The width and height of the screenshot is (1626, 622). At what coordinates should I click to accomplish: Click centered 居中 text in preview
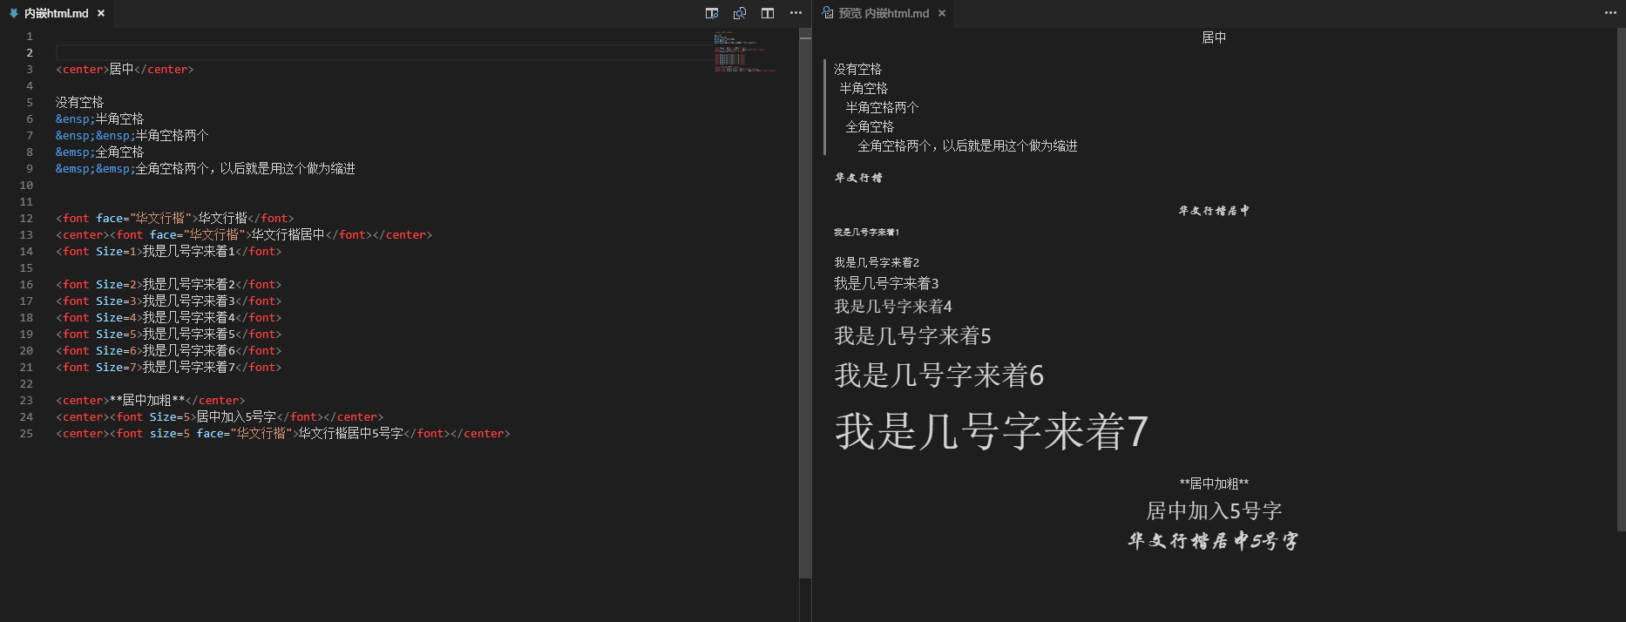(1214, 37)
